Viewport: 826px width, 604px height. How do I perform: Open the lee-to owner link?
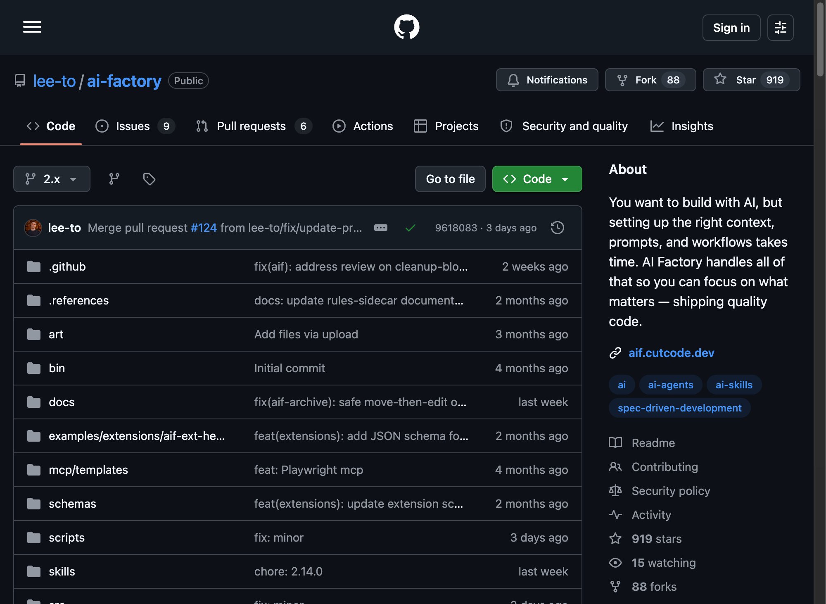point(55,81)
